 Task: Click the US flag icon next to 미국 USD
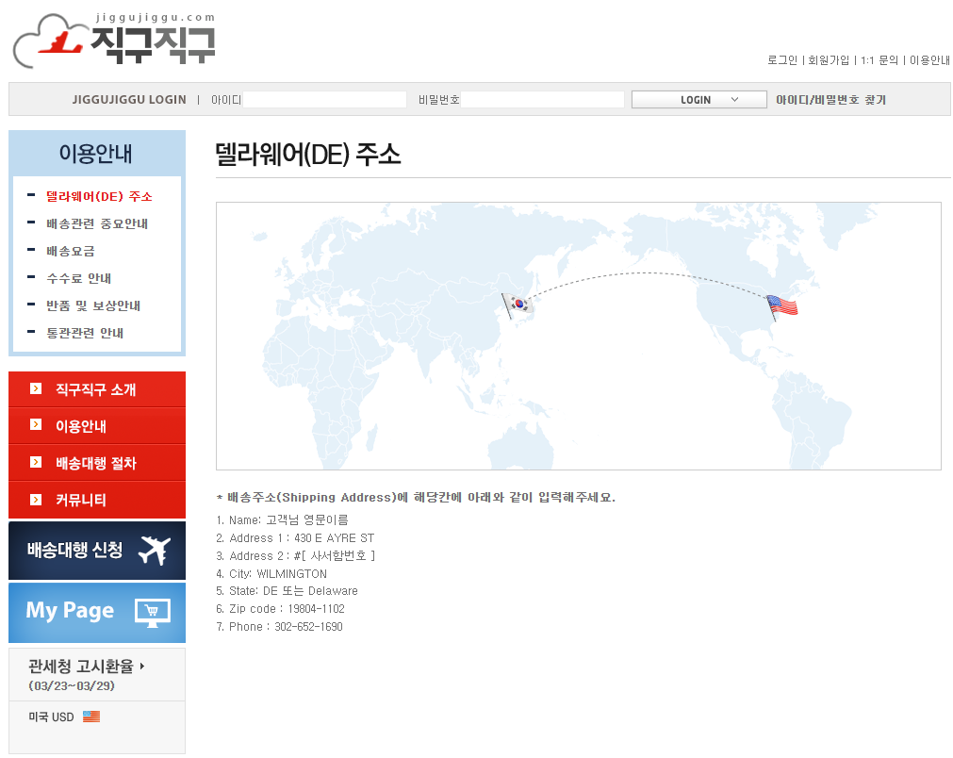(x=90, y=716)
